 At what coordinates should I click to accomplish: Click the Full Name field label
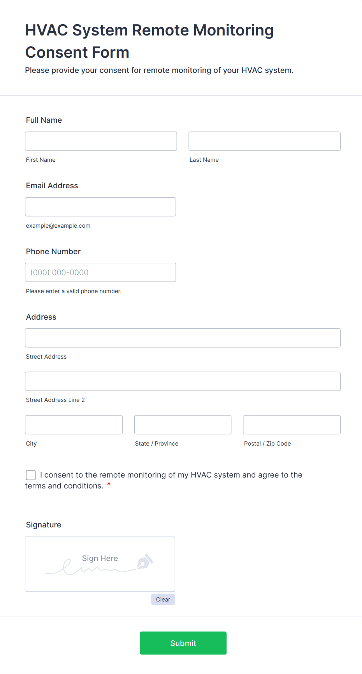pyautogui.click(x=44, y=120)
